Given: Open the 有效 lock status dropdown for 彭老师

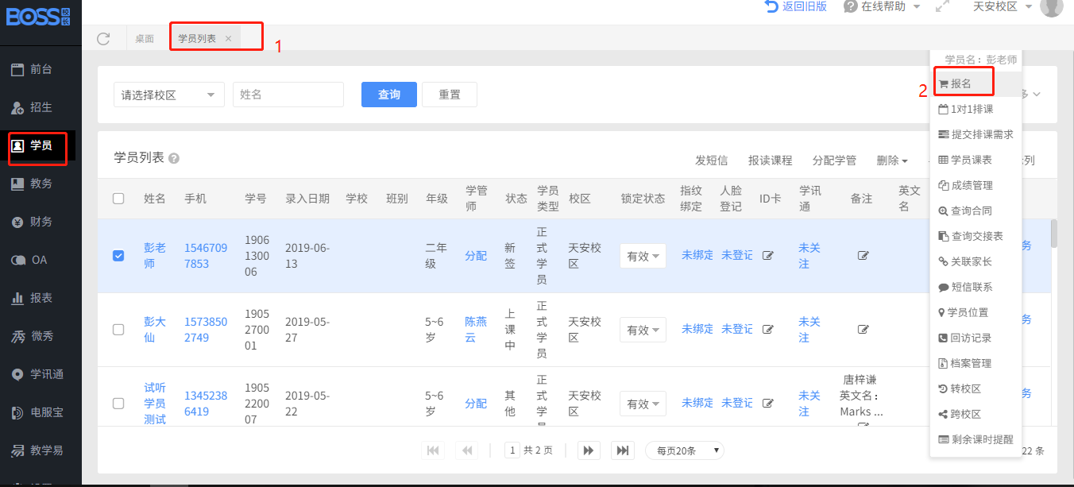Looking at the screenshot, I should [643, 256].
